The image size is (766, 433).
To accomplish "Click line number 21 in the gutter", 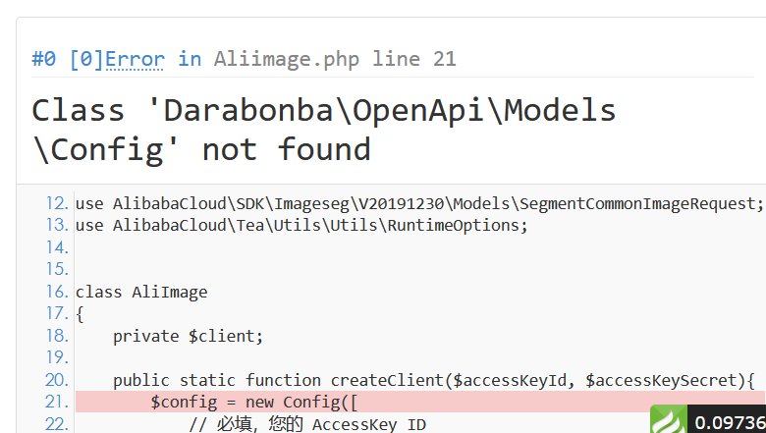I will (x=57, y=402).
